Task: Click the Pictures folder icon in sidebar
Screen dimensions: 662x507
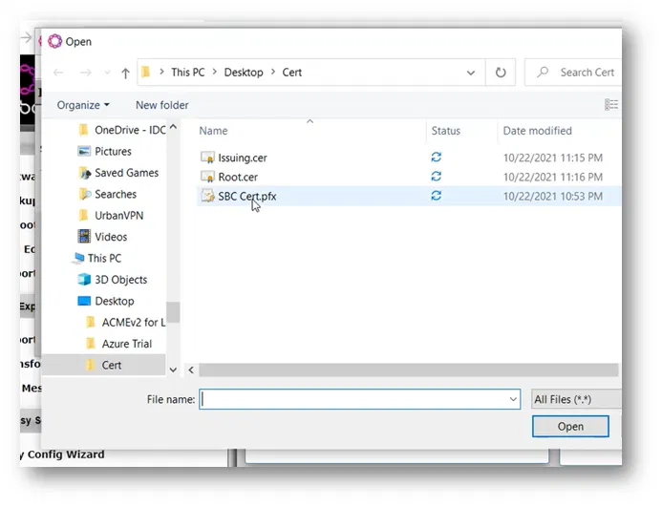Action: [83, 151]
